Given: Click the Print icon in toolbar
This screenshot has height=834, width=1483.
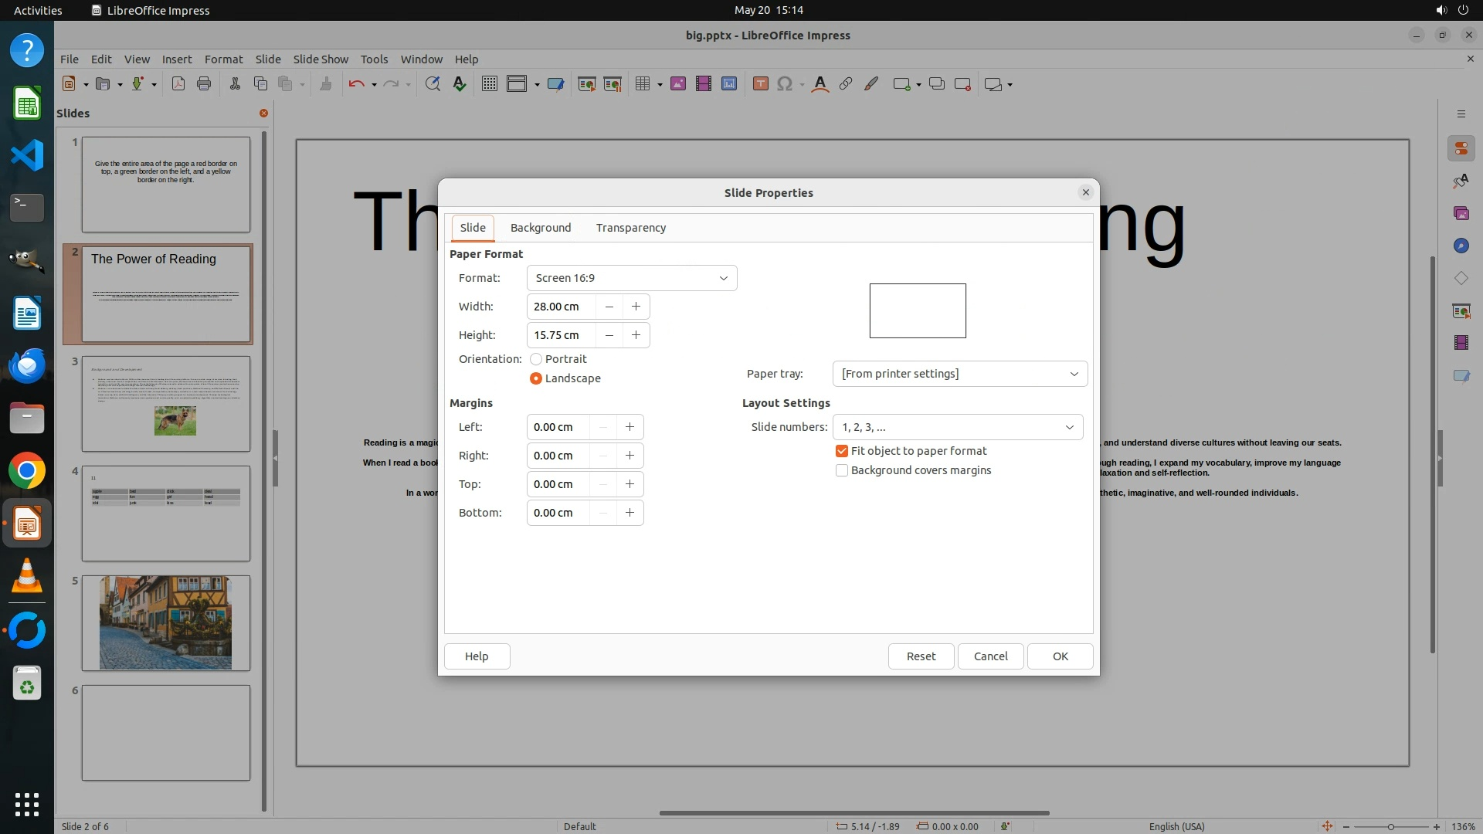Looking at the screenshot, I should point(204,84).
